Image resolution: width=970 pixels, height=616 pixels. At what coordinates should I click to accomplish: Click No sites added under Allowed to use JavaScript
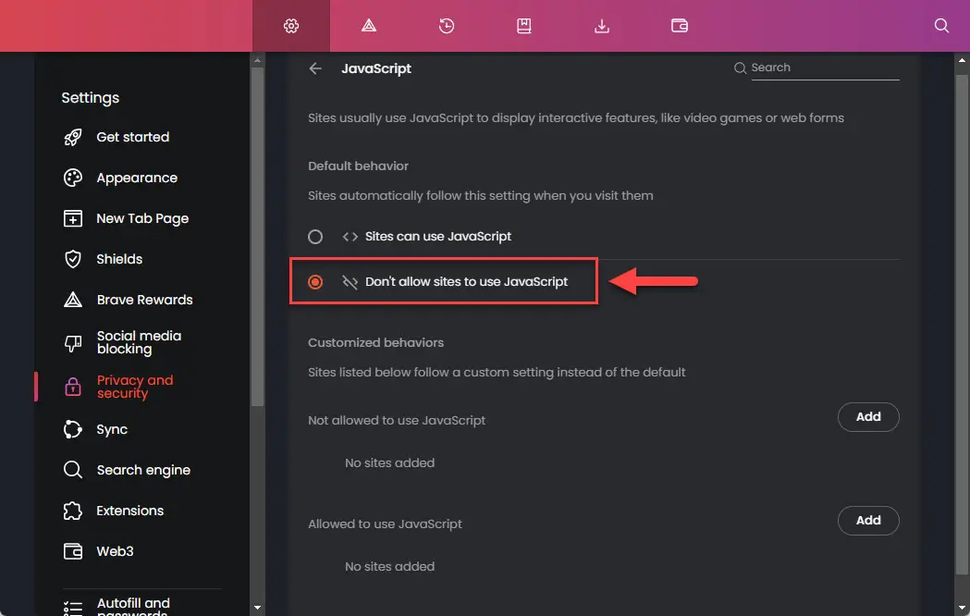pos(389,567)
